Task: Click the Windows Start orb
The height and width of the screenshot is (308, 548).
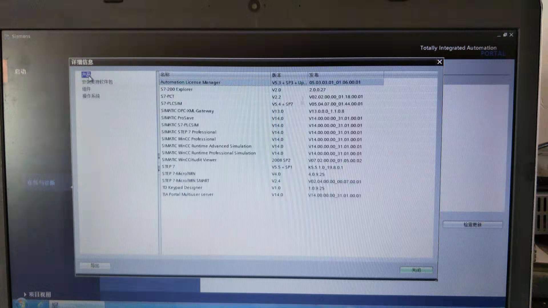Action: point(21,303)
